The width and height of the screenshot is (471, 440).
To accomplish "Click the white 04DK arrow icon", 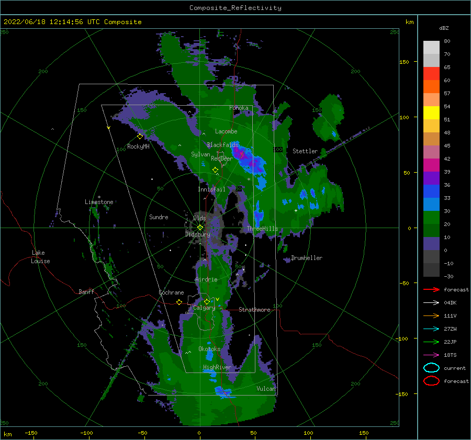I will [431, 302].
